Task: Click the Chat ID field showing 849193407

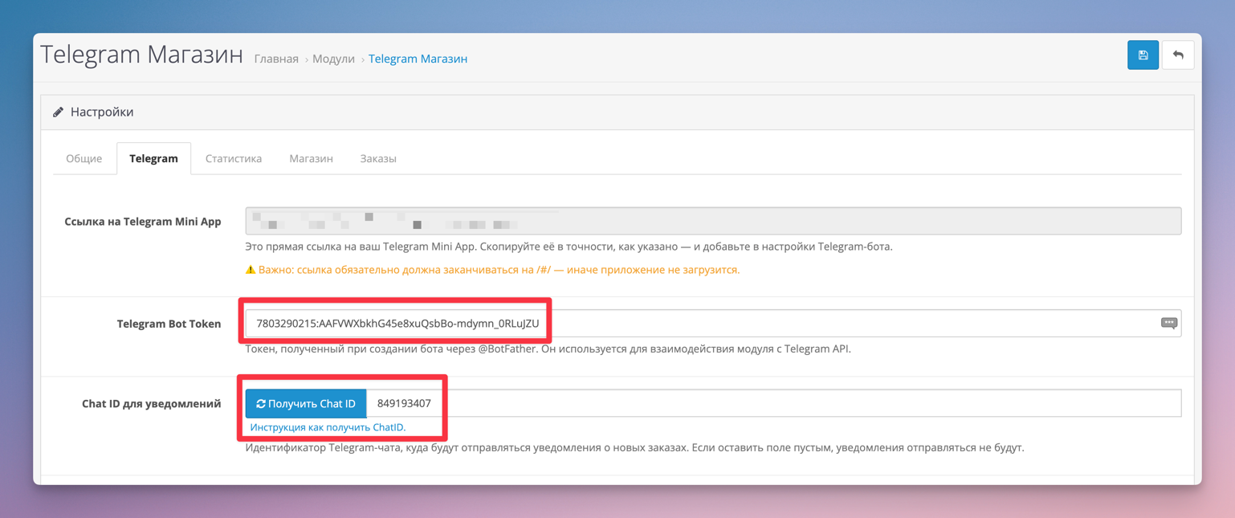Action: pos(402,403)
